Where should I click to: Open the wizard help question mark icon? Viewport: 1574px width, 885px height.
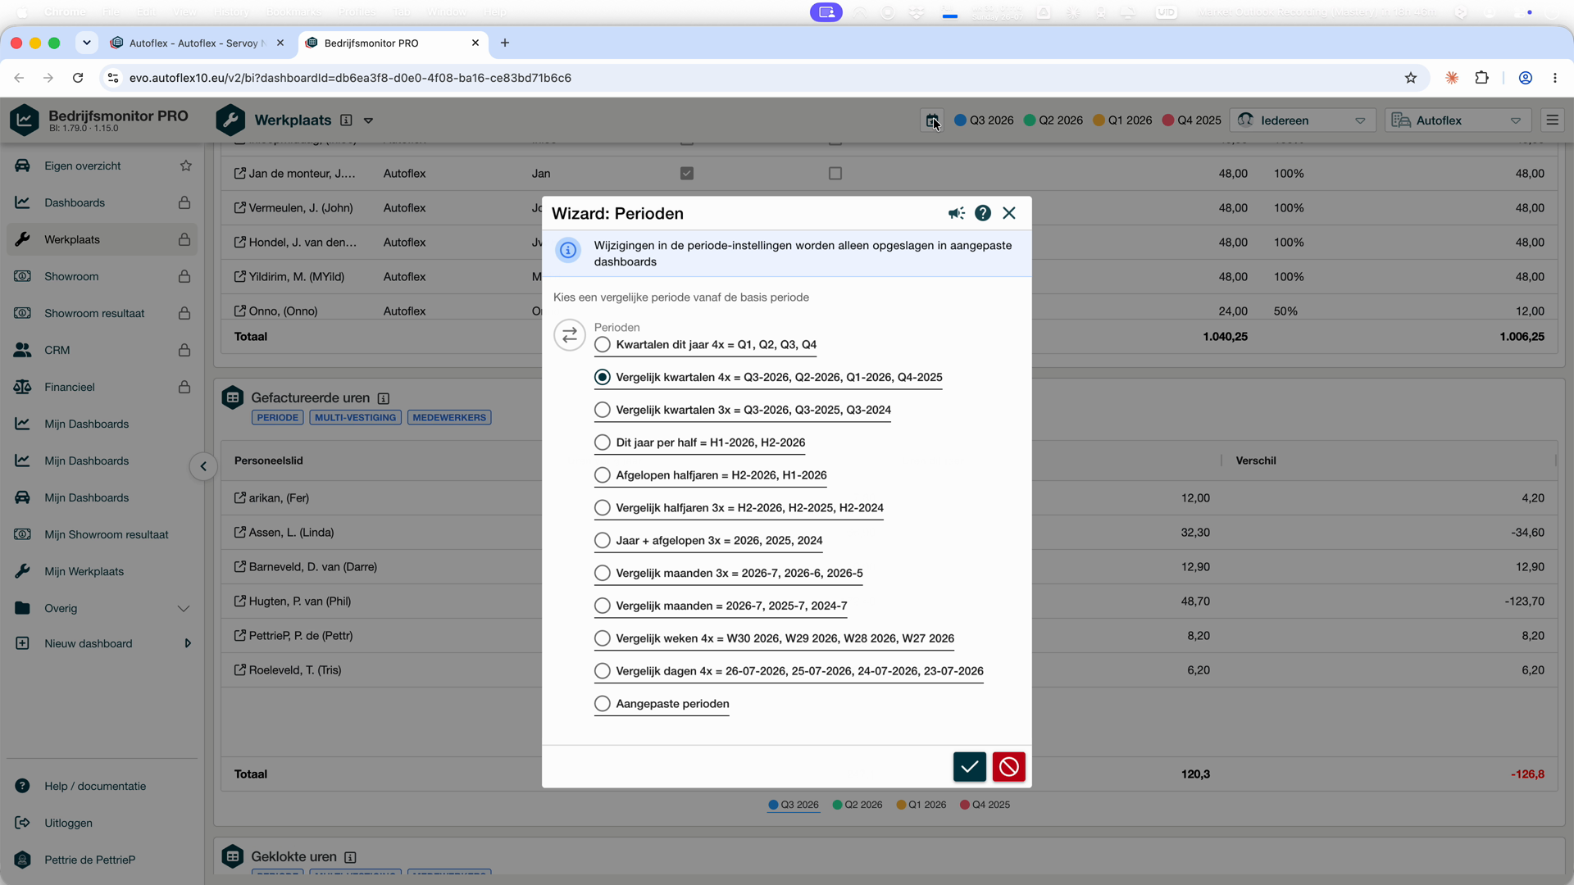[x=982, y=213]
